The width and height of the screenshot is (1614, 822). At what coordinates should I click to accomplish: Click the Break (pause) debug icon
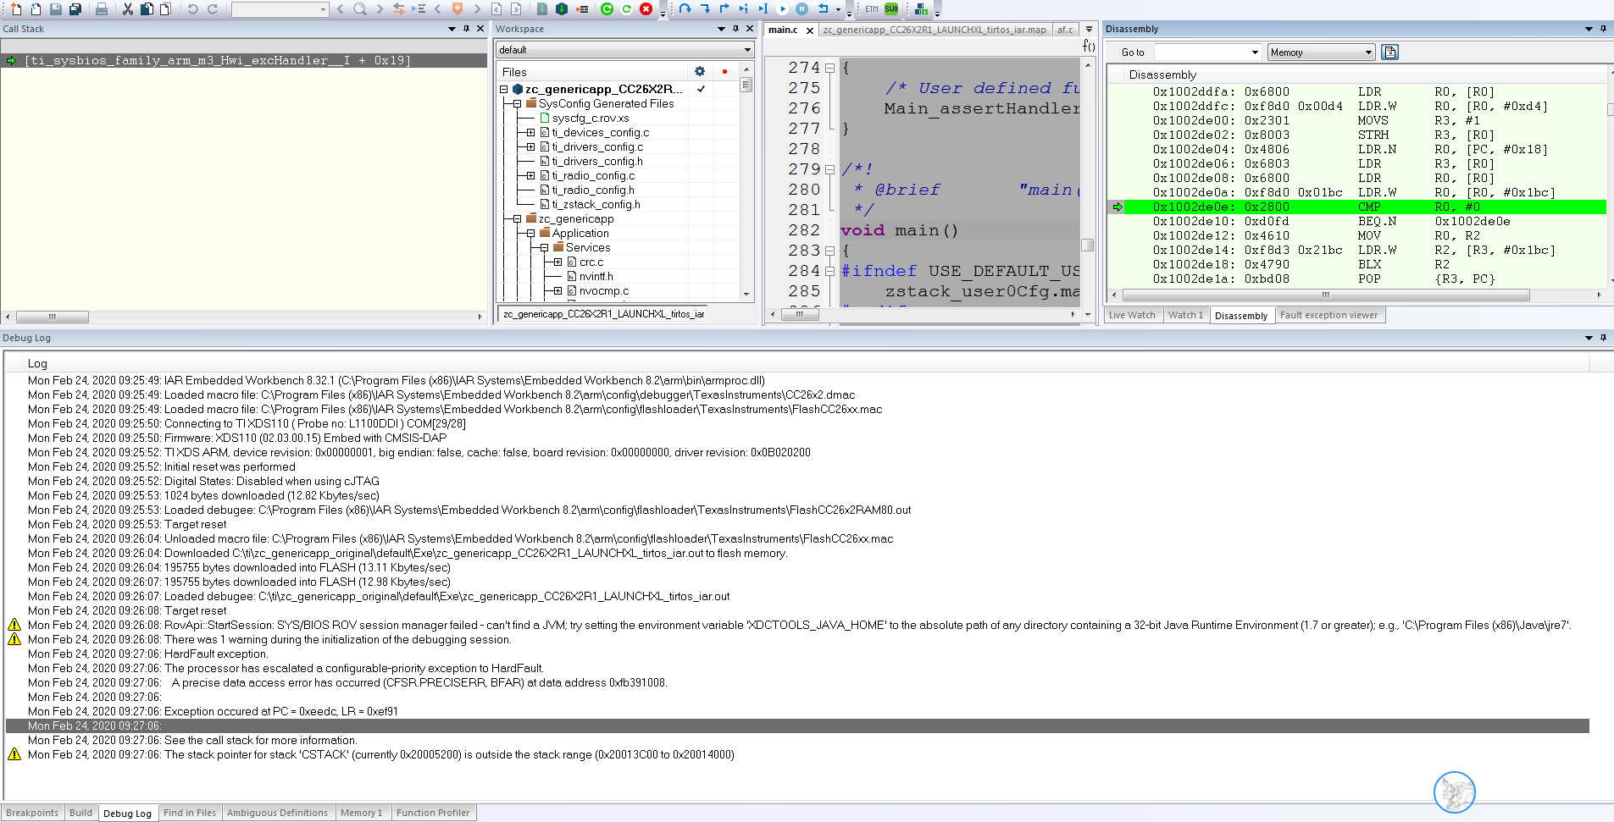(x=801, y=9)
